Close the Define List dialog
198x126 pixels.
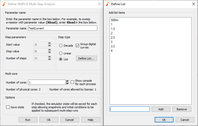(193, 4)
